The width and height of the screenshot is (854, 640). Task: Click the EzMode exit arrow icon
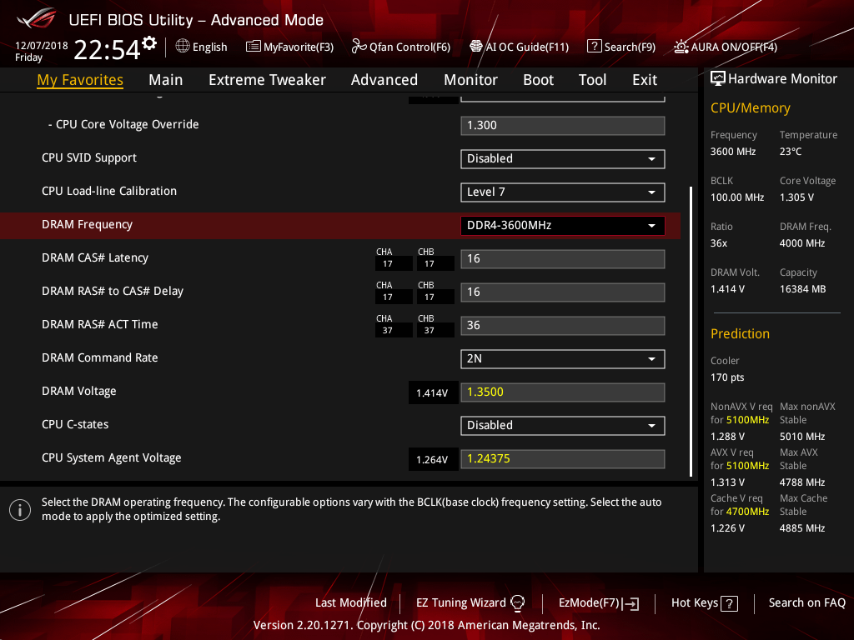pos(631,603)
